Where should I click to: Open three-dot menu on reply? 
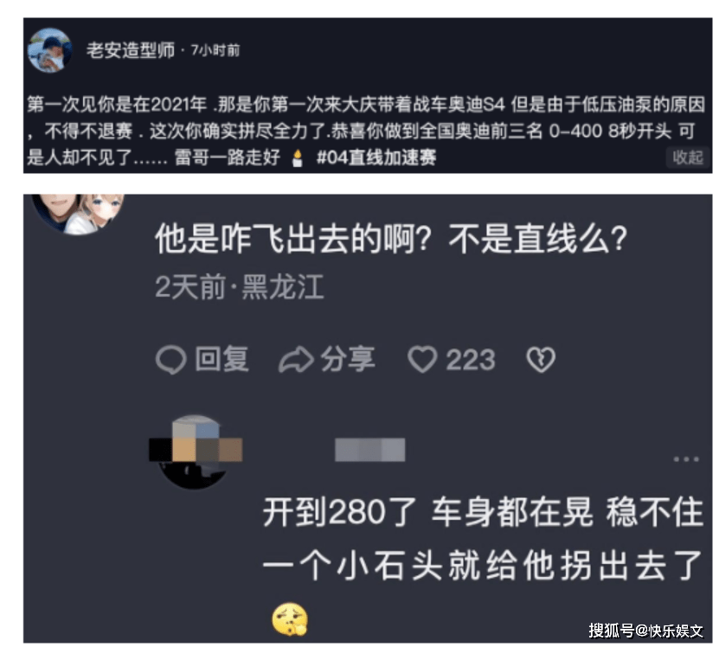pyautogui.click(x=686, y=459)
